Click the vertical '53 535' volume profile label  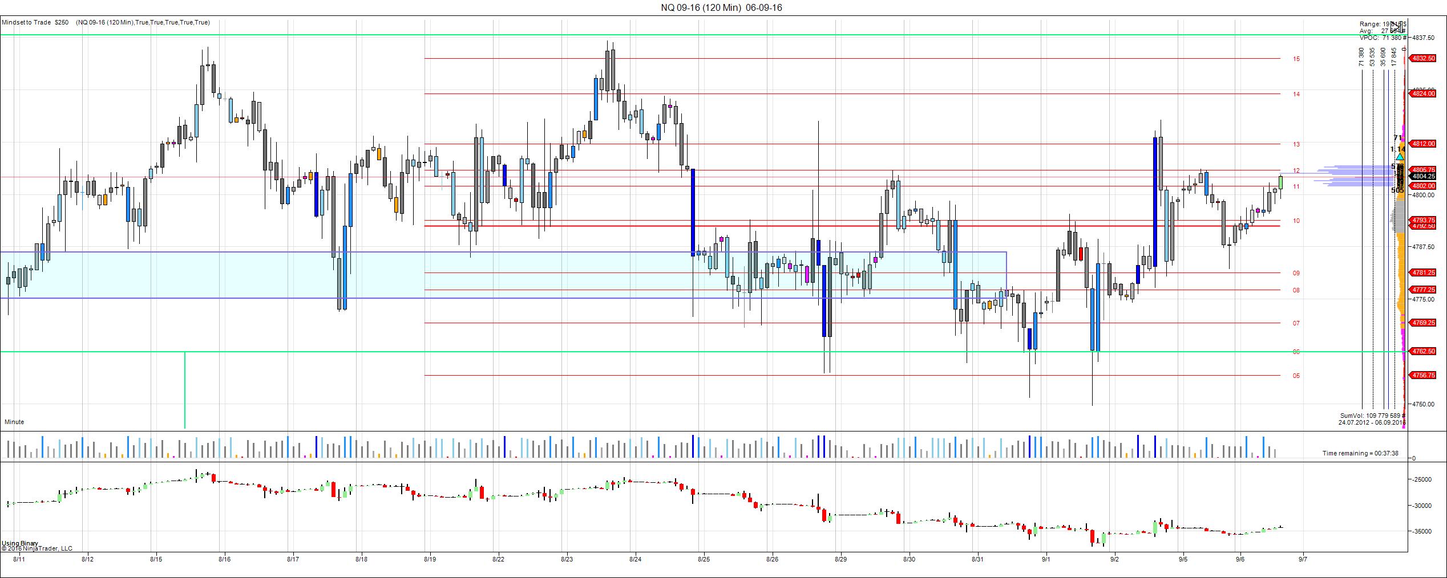click(1372, 57)
